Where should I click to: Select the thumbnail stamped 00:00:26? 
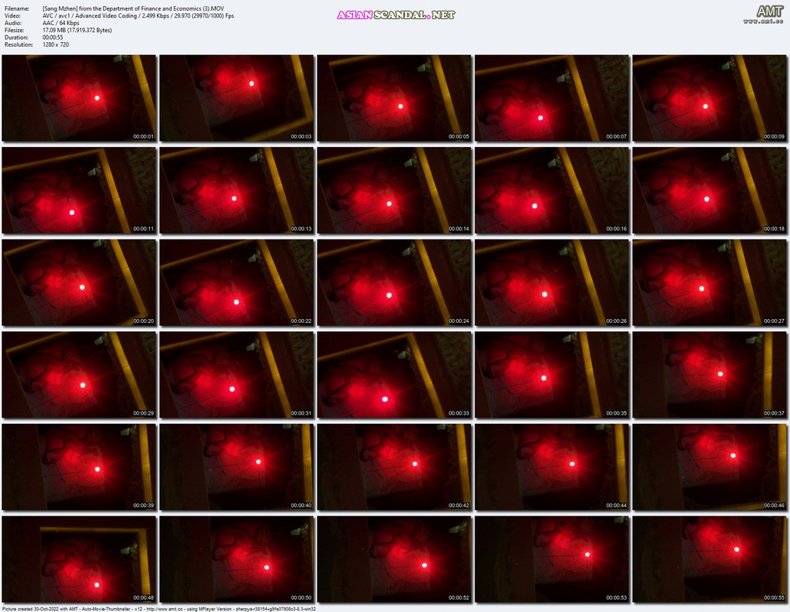pyautogui.click(x=552, y=282)
